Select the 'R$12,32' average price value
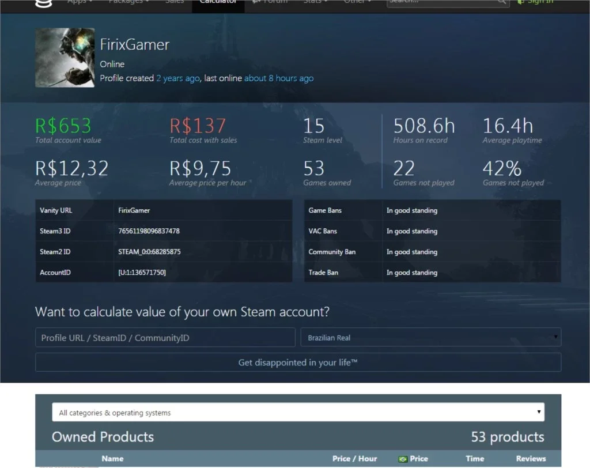This screenshot has height=468, width=590. click(72, 168)
